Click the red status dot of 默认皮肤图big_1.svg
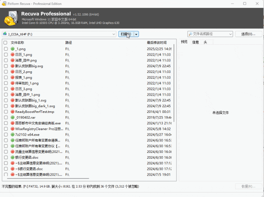264x197 pixels. pos(12,100)
